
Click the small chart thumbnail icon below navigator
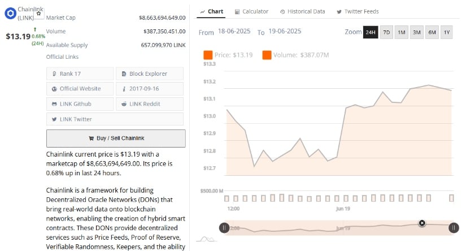click(x=206, y=239)
